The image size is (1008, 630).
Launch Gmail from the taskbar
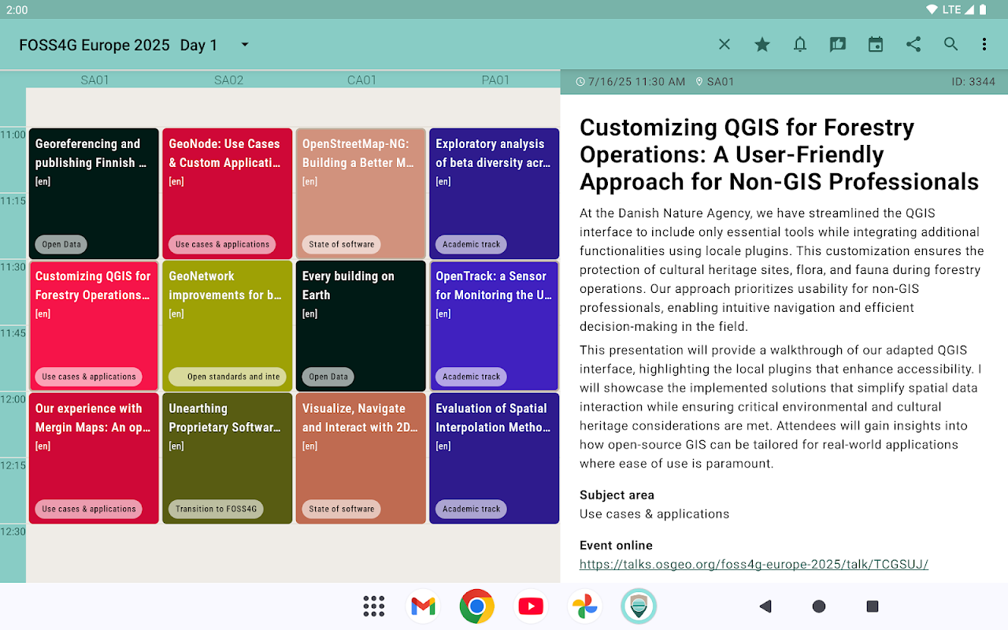click(x=423, y=606)
